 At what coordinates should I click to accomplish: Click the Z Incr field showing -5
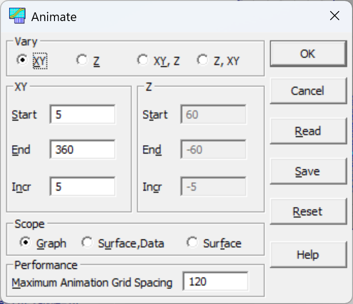(213, 187)
